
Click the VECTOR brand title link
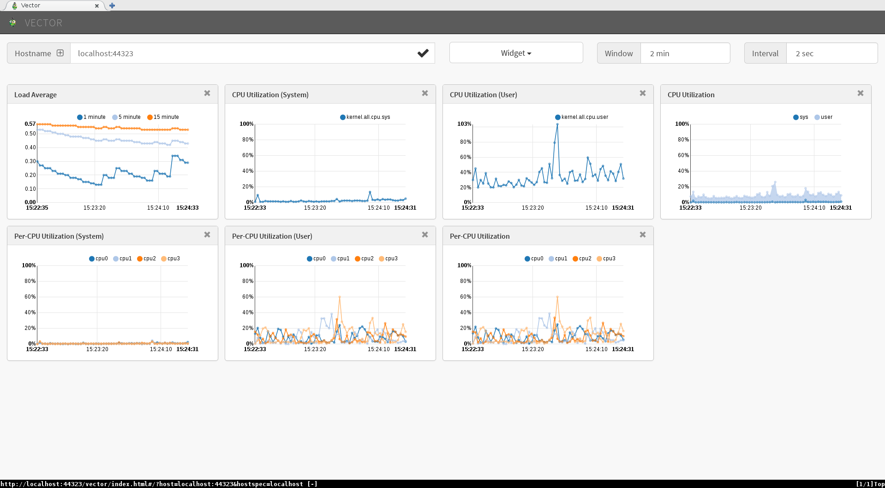(x=43, y=23)
